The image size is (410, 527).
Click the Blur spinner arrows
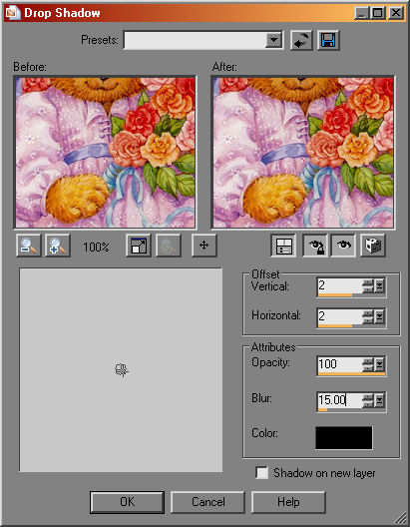pos(369,400)
